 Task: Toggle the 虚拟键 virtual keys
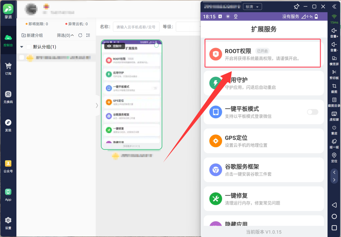(x=334, y=116)
